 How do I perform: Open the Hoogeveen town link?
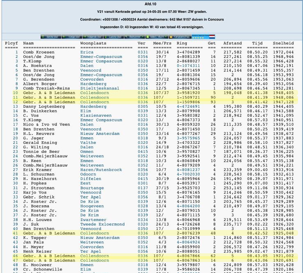click(92, 206)
